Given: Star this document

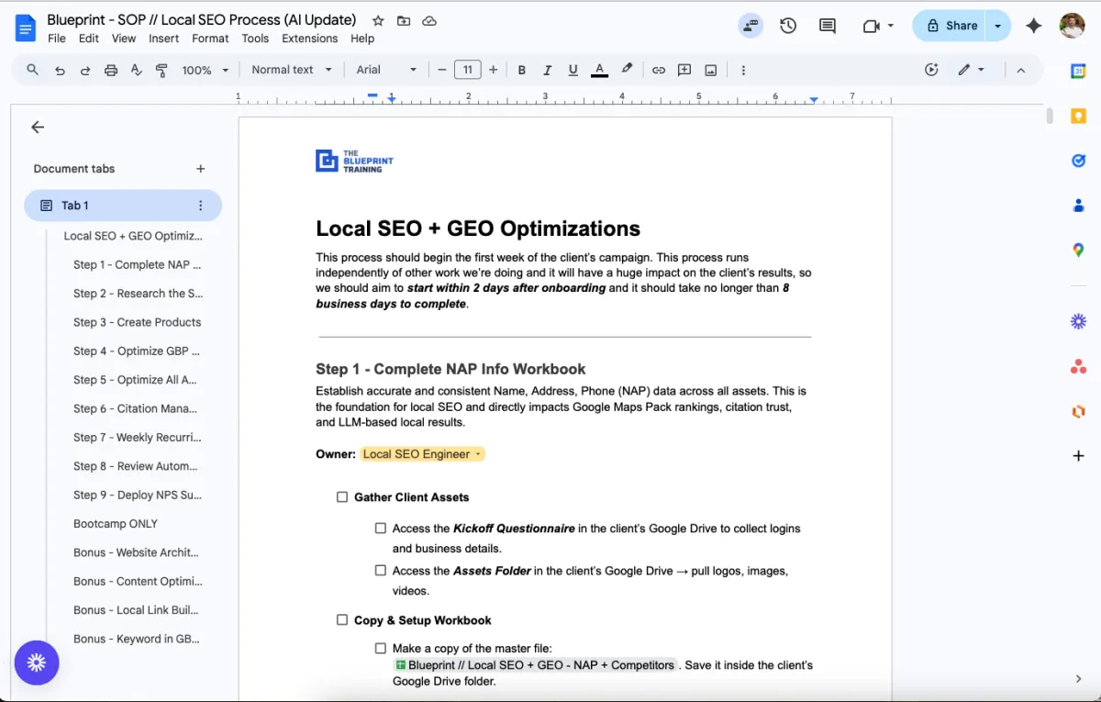Looking at the screenshot, I should click(x=378, y=20).
